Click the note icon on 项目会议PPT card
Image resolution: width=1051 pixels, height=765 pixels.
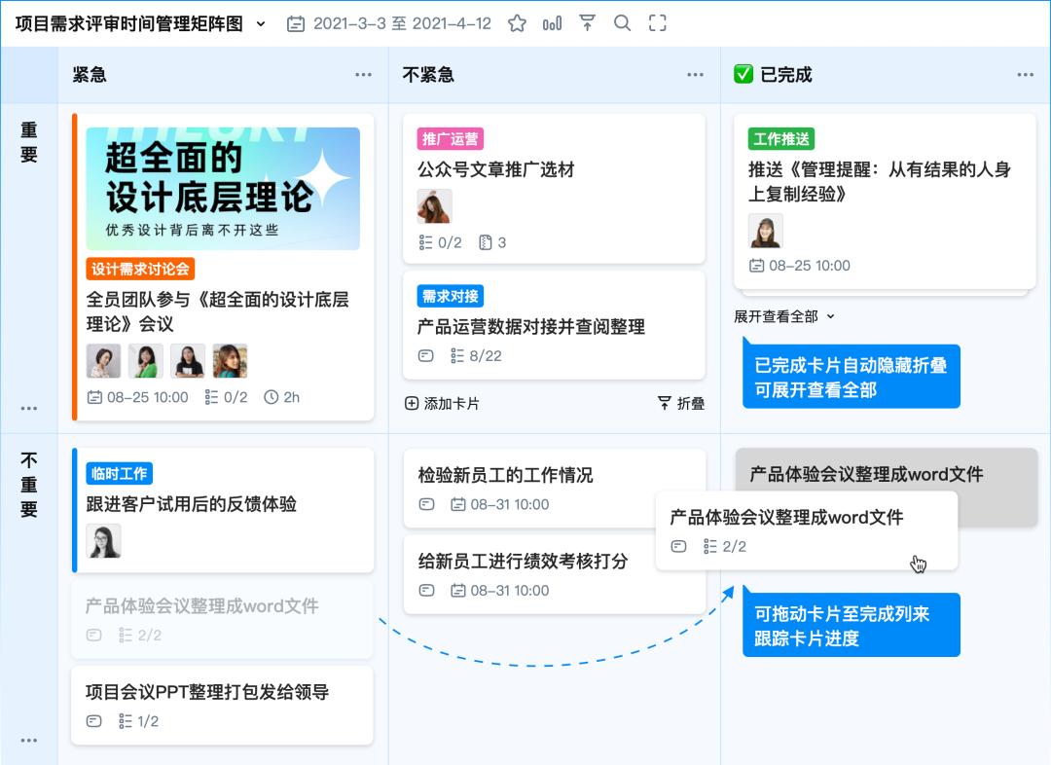(x=93, y=720)
